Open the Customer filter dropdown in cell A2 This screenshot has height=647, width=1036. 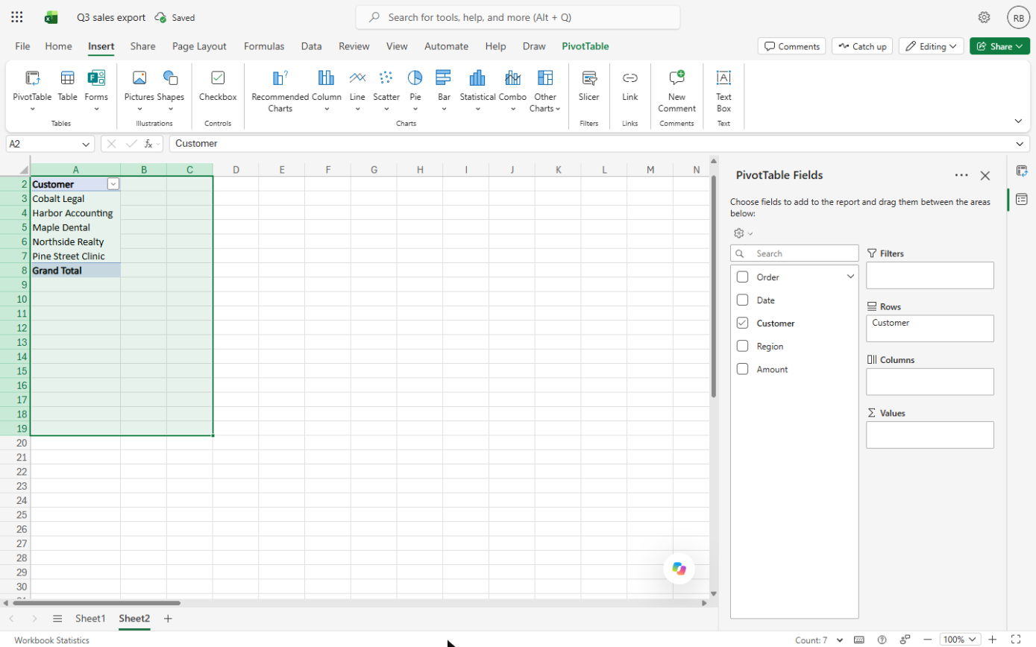[113, 184]
